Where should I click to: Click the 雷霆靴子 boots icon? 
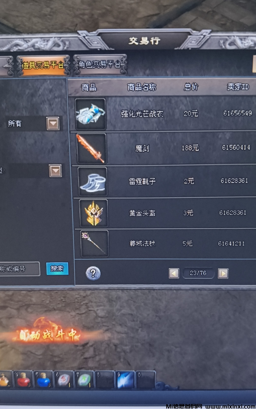(93, 181)
